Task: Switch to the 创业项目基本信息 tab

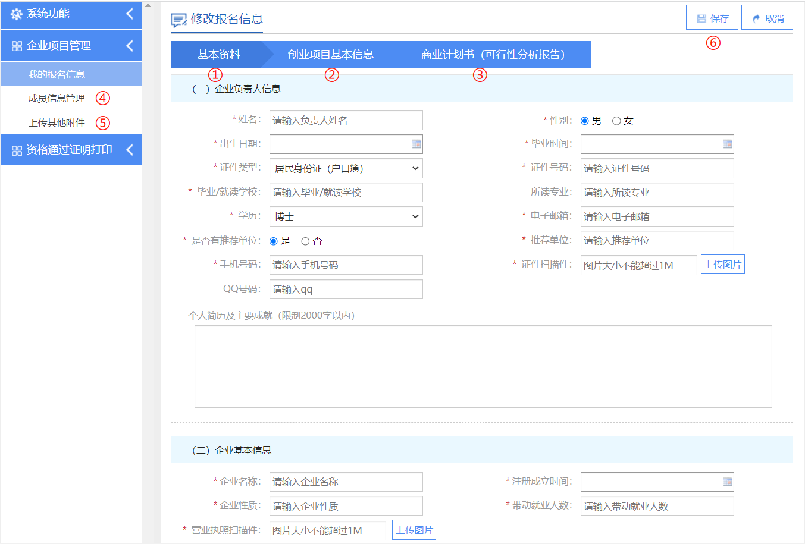Action: click(x=331, y=55)
